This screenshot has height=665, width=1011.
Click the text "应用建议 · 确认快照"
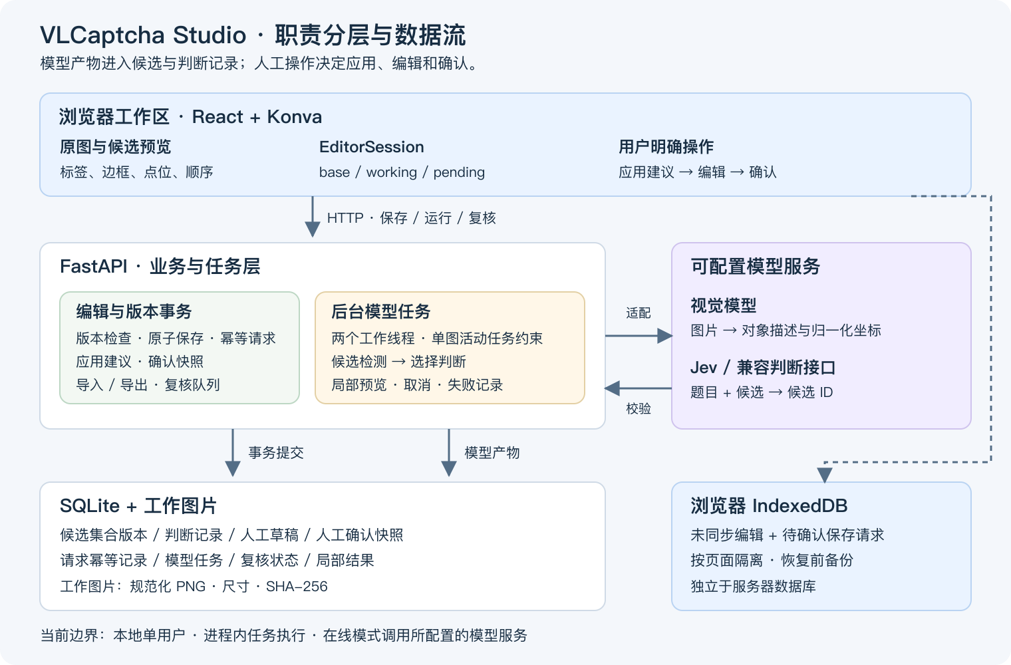tap(140, 362)
